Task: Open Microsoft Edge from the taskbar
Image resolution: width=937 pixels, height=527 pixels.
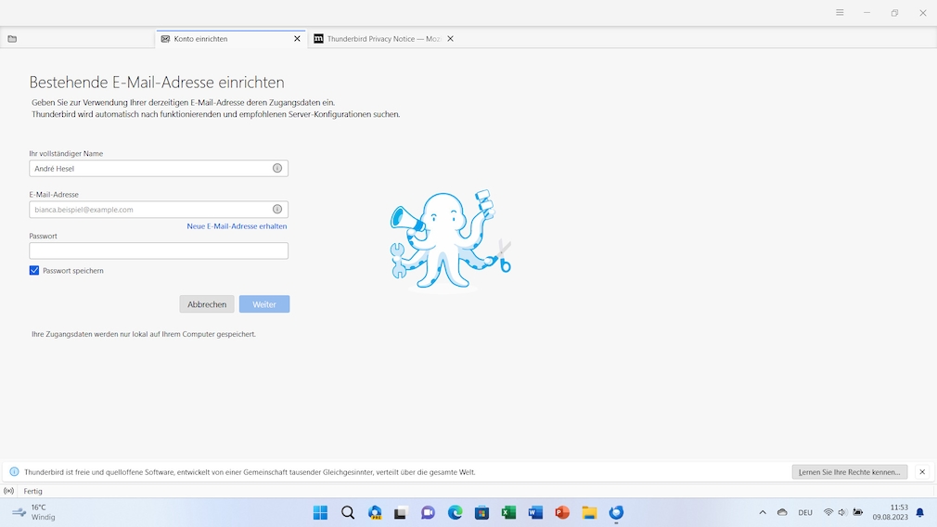Action: tap(455, 512)
